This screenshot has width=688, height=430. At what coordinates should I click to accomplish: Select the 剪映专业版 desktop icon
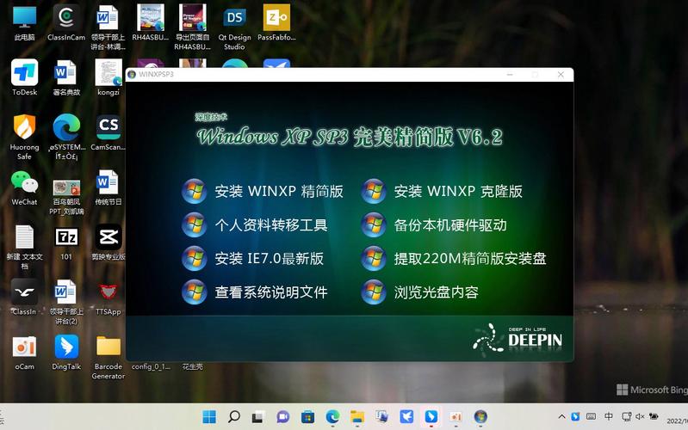click(108, 243)
